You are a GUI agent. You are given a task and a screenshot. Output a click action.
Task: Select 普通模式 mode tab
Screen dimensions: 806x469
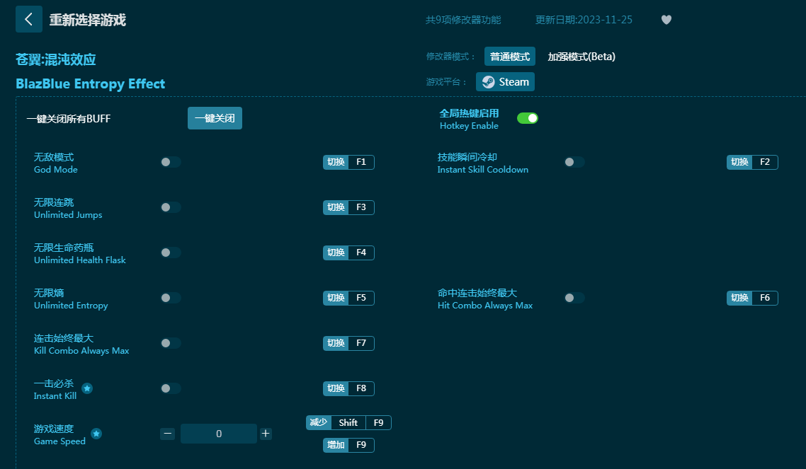[x=509, y=57]
